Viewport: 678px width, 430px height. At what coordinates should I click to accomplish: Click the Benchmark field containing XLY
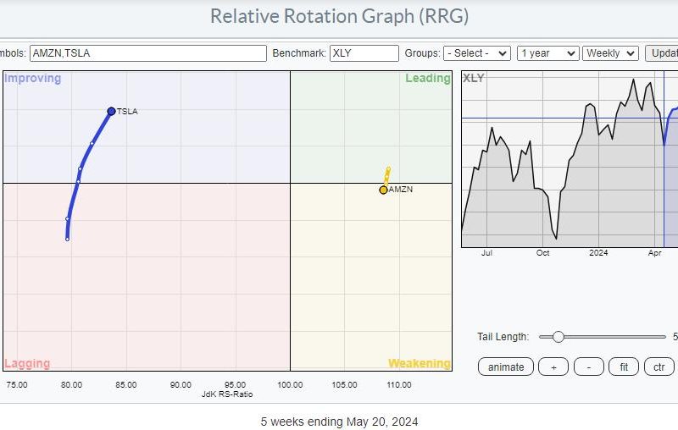pyautogui.click(x=364, y=53)
